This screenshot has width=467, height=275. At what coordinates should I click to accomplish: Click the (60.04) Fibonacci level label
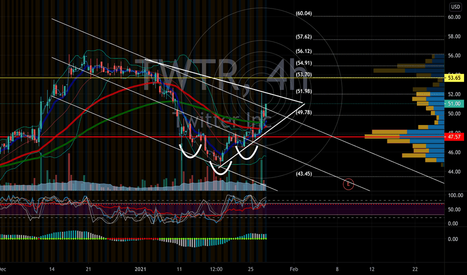coord(304,13)
